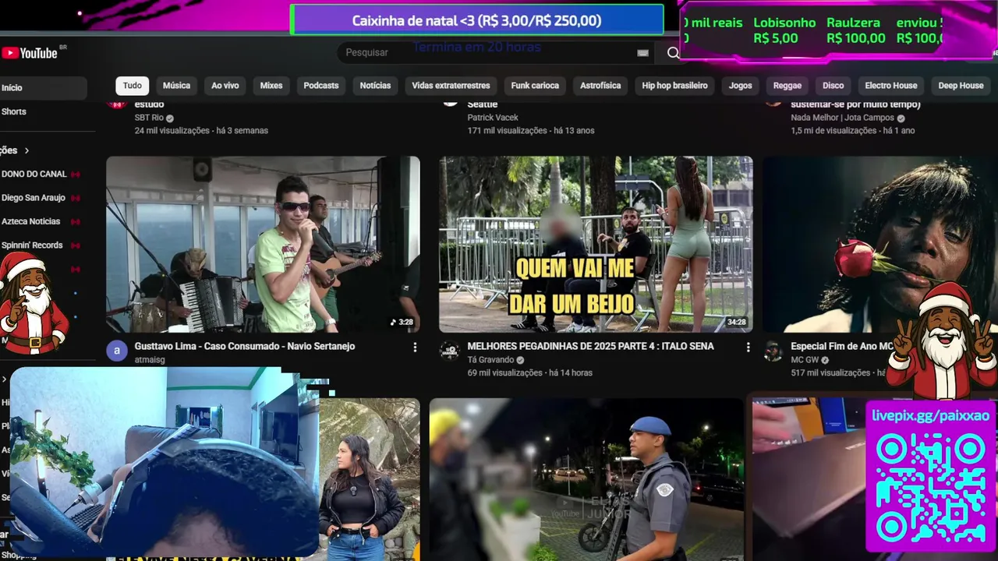Viewport: 998px width, 561px height.
Task: Open the Especial Fim de Ano video title
Action: point(842,347)
